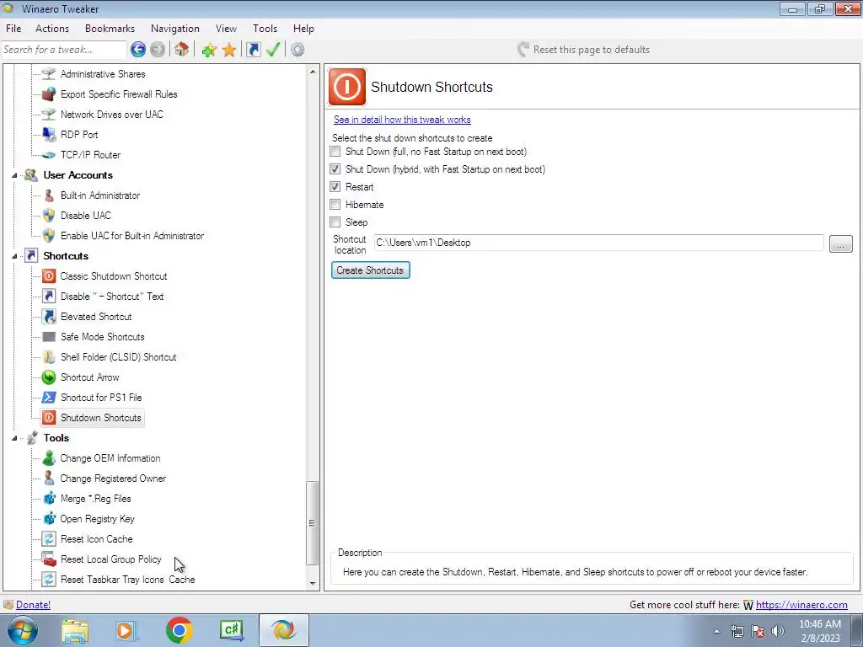Go to Home page icon in toolbar
Image resolution: width=863 pixels, height=647 pixels.
(x=182, y=50)
